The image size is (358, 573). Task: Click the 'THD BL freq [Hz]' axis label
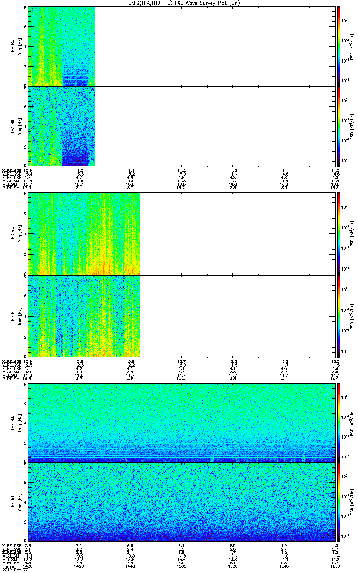click(x=16, y=233)
